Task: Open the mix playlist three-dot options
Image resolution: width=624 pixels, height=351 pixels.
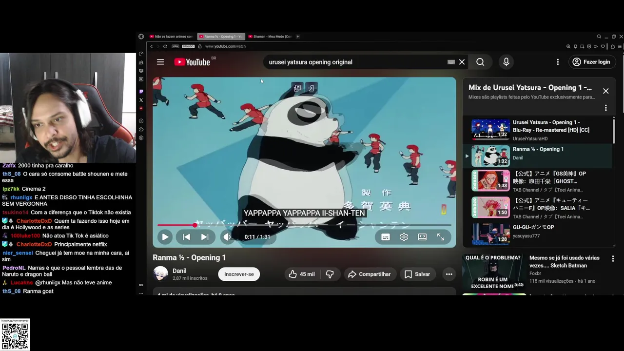Action: [x=605, y=108]
